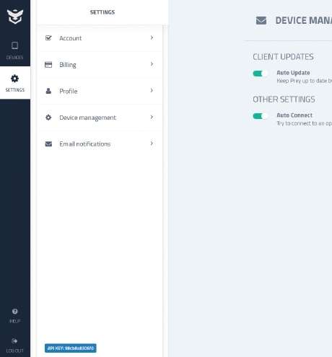Image resolution: width=332 pixels, height=357 pixels.
Task: Click the Profile person icon
Action: point(48,91)
